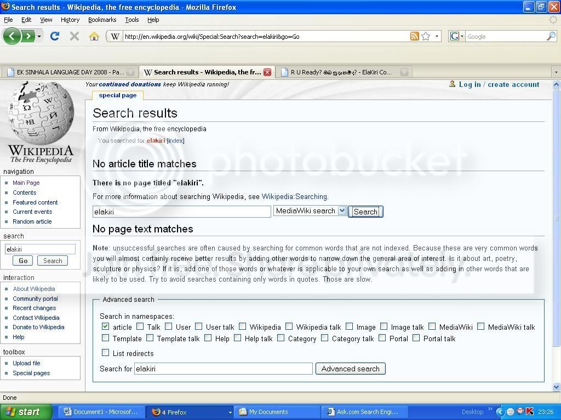Check the Portal namespace checkbox
Screen dimensions: 561x420
[x=382, y=337]
